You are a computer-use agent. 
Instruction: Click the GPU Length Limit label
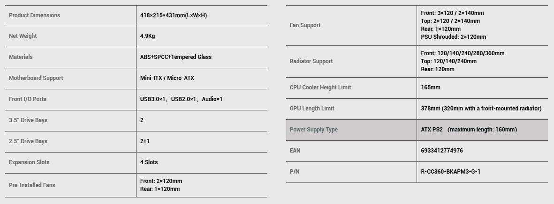pyautogui.click(x=312, y=109)
